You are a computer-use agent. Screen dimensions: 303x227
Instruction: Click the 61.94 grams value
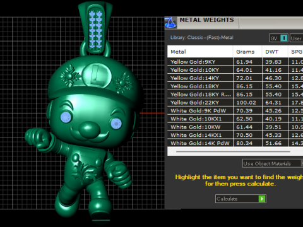[x=244, y=62]
